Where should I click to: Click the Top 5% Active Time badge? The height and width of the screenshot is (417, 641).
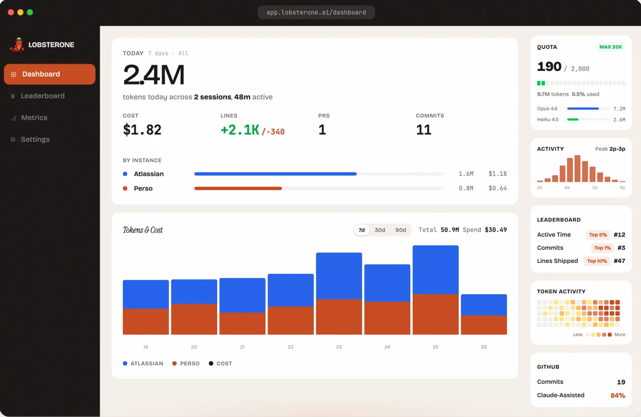598,235
